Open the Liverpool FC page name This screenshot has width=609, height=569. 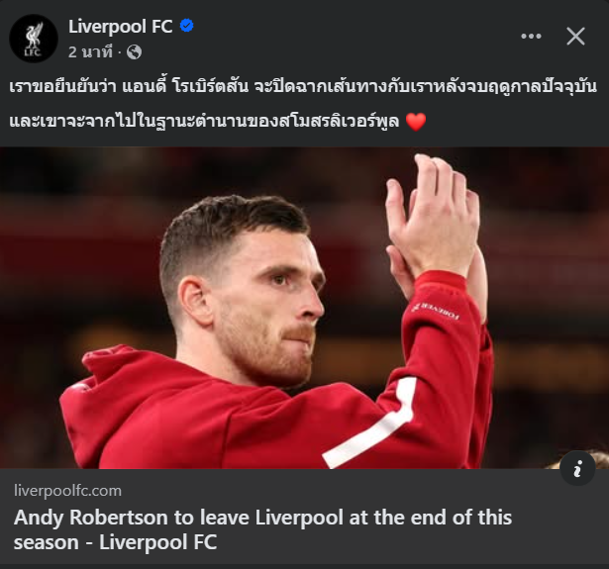point(121,27)
